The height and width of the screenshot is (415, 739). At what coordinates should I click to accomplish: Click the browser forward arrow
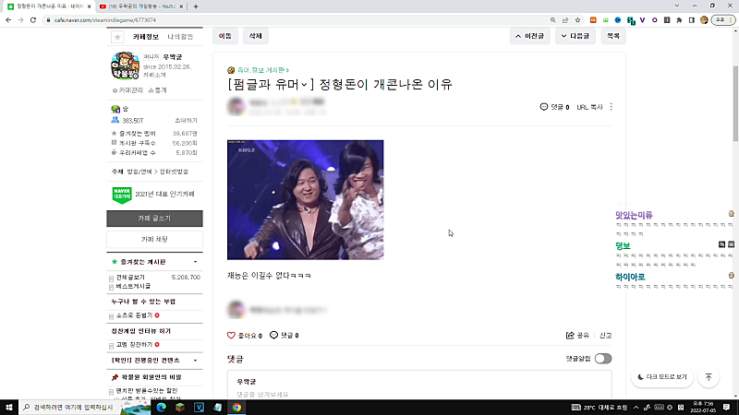pyautogui.click(x=20, y=20)
